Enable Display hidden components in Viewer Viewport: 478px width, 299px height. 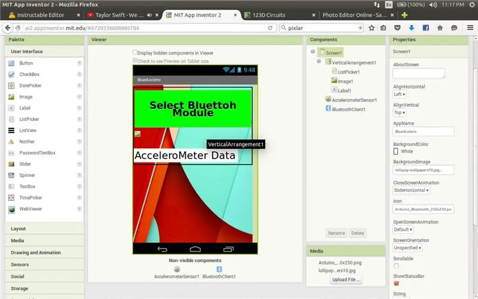click(x=135, y=52)
